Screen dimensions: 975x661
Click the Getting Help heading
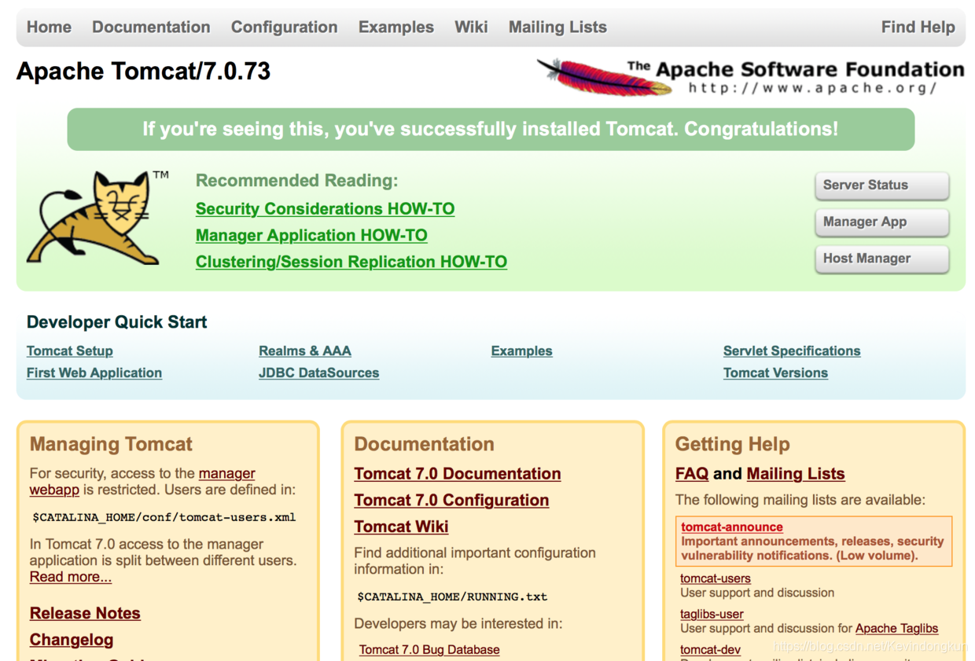click(x=733, y=446)
